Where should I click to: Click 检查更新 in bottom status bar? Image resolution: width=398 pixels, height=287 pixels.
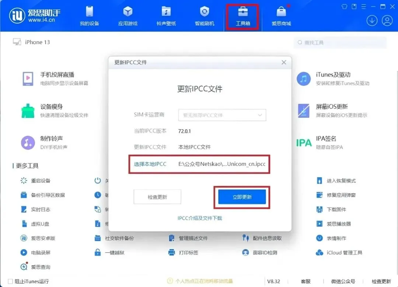(381, 281)
